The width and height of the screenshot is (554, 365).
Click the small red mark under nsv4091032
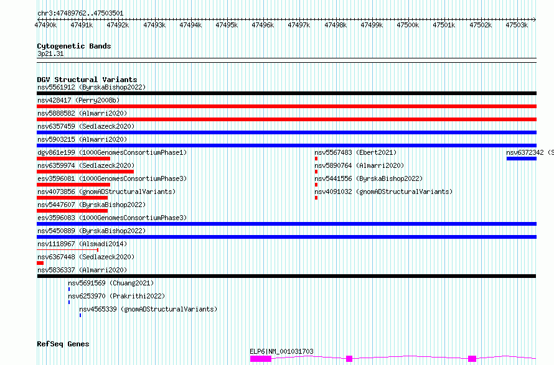pos(316,198)
